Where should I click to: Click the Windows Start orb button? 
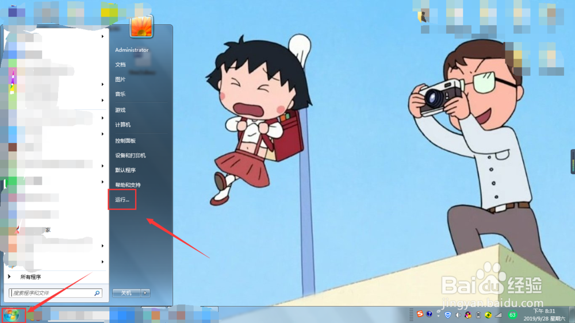[x=11, y=315]
